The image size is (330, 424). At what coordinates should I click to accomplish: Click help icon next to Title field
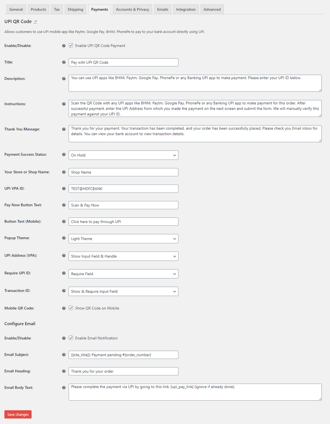pos(64,62)
